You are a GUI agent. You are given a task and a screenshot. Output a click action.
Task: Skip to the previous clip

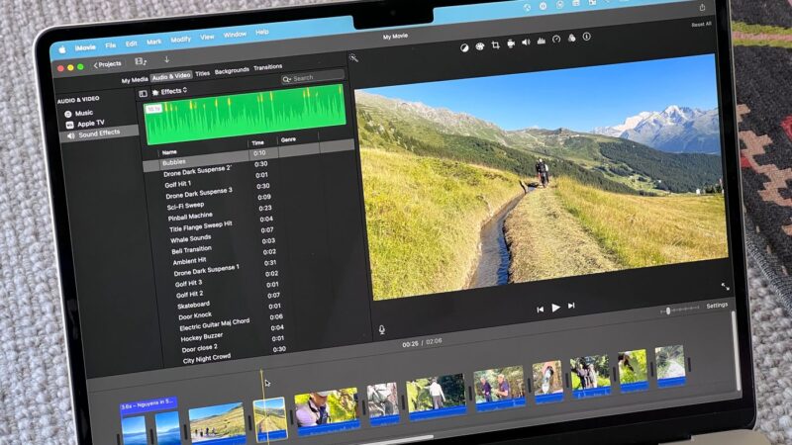540,309
